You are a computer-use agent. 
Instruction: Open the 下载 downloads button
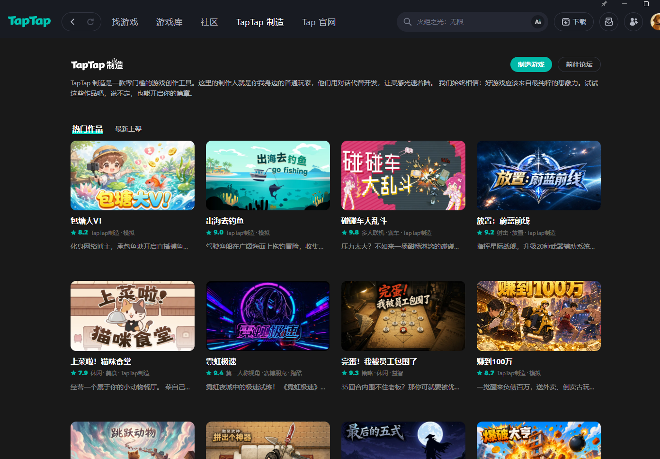(574, 22)
